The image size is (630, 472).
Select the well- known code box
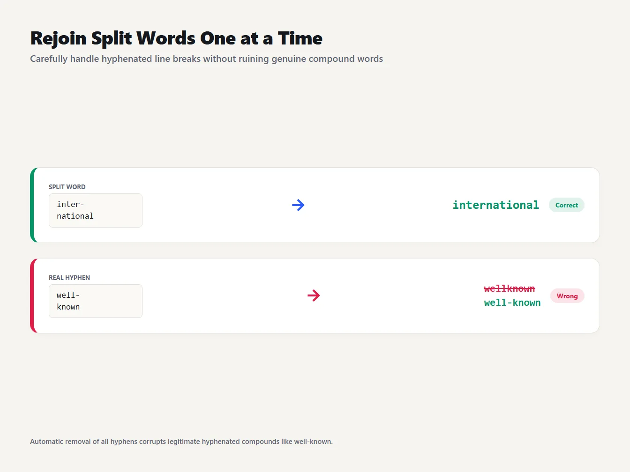click(96, 301)
